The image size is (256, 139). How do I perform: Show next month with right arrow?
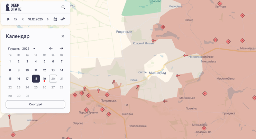coord(61,49)
